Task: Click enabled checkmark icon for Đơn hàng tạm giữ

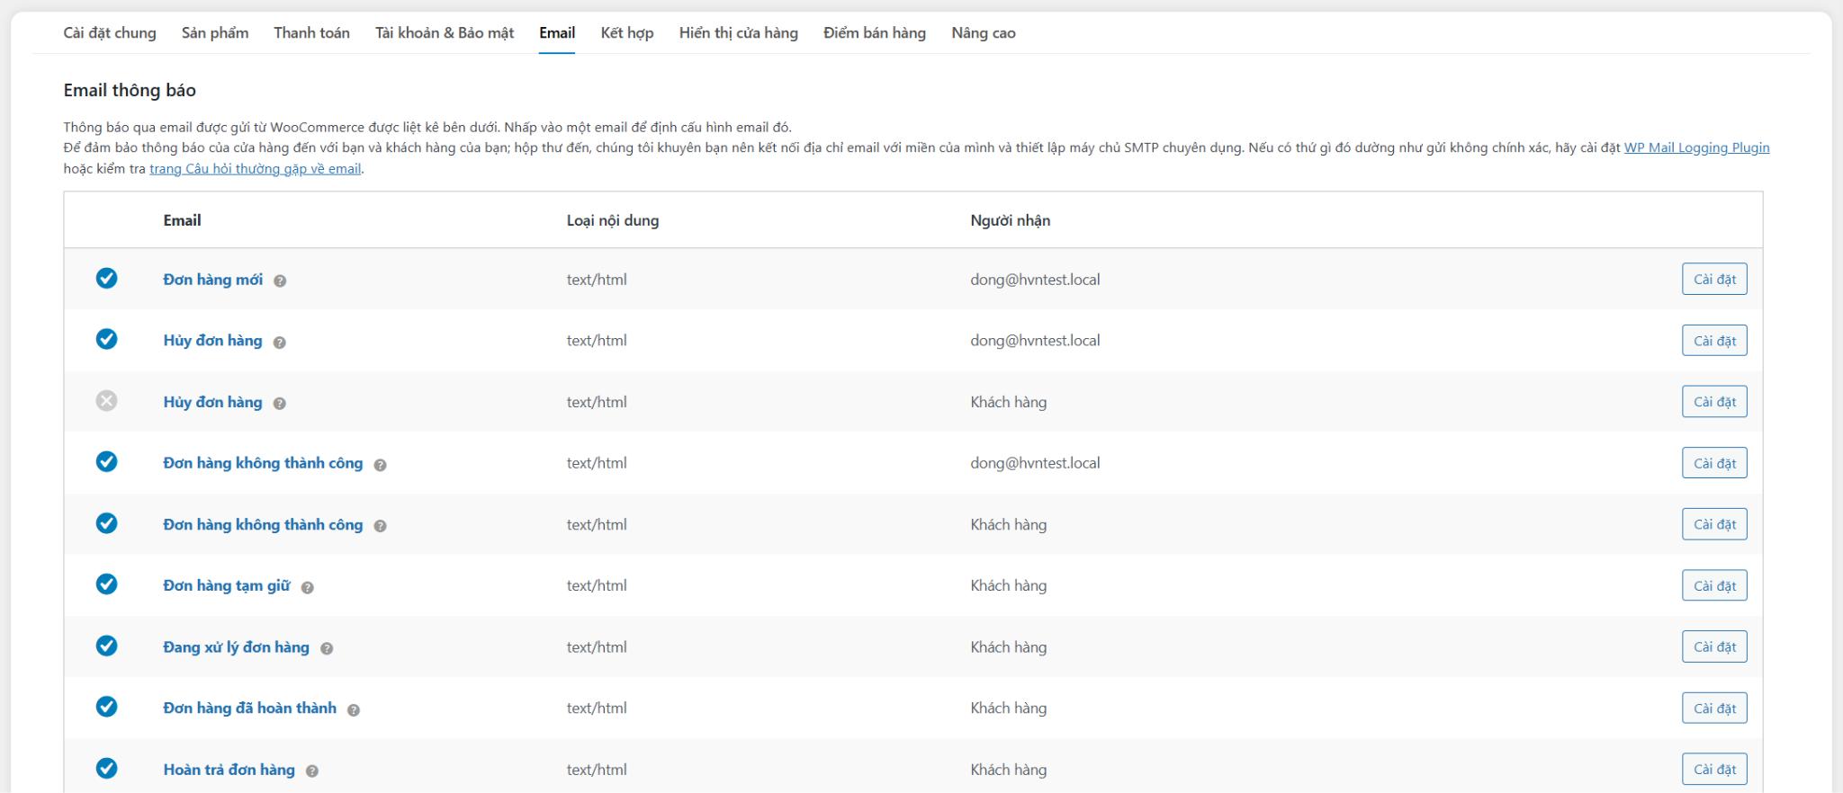Action: coord(106,584)
